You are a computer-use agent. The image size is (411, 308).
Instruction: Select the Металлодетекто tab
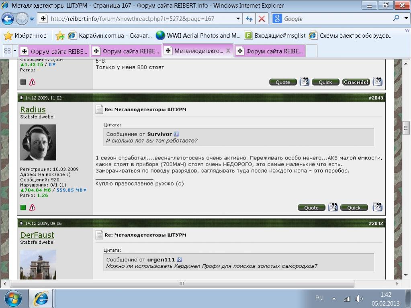(x=194, y=51)
